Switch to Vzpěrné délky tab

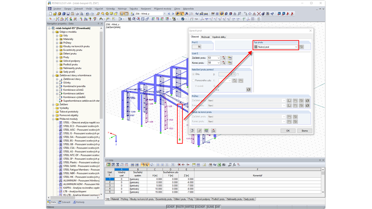pos(219,37)
